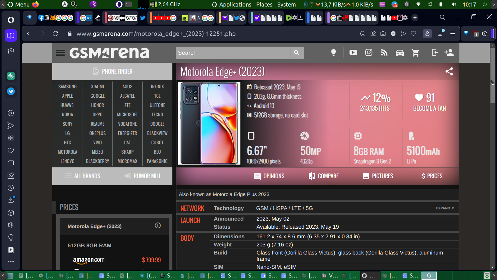Open sidebar Bookmarks heart icon
Screen dimensions: 497x280
11,151
